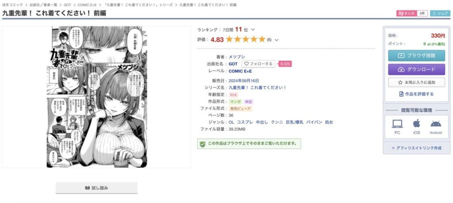Toggle お気に入りに追加 favorite star

(416, 82)
